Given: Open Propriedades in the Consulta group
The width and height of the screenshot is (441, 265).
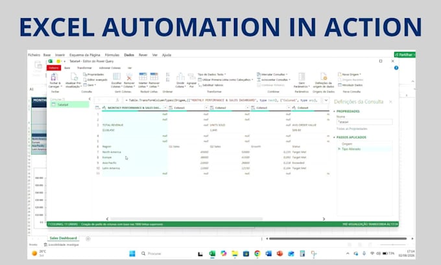Looking at the screenshot, I should (93, 74).
